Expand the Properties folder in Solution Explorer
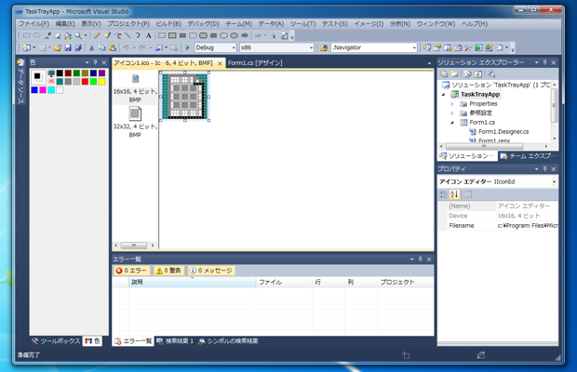Screen dimensions: 577x372 (x=452, y=104)
